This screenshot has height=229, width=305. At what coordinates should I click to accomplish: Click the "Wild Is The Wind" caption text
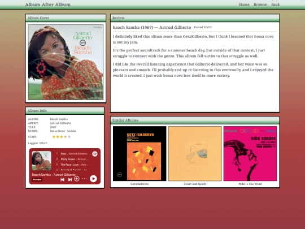tap(250, 184)
